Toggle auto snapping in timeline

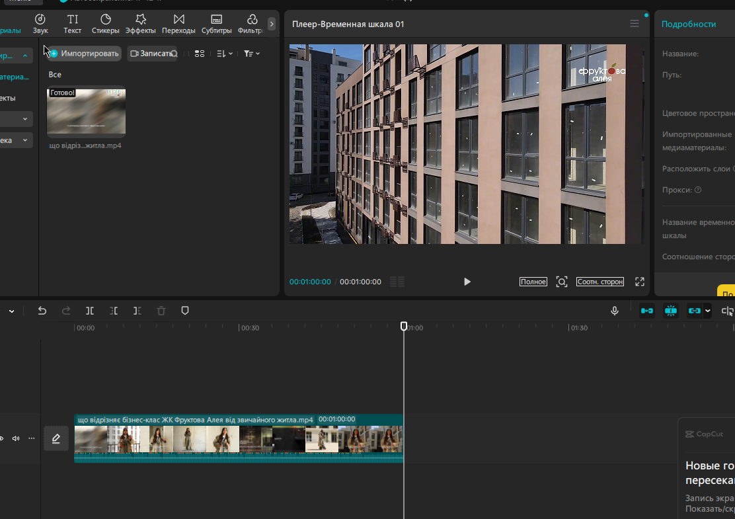tap(671, 311)
